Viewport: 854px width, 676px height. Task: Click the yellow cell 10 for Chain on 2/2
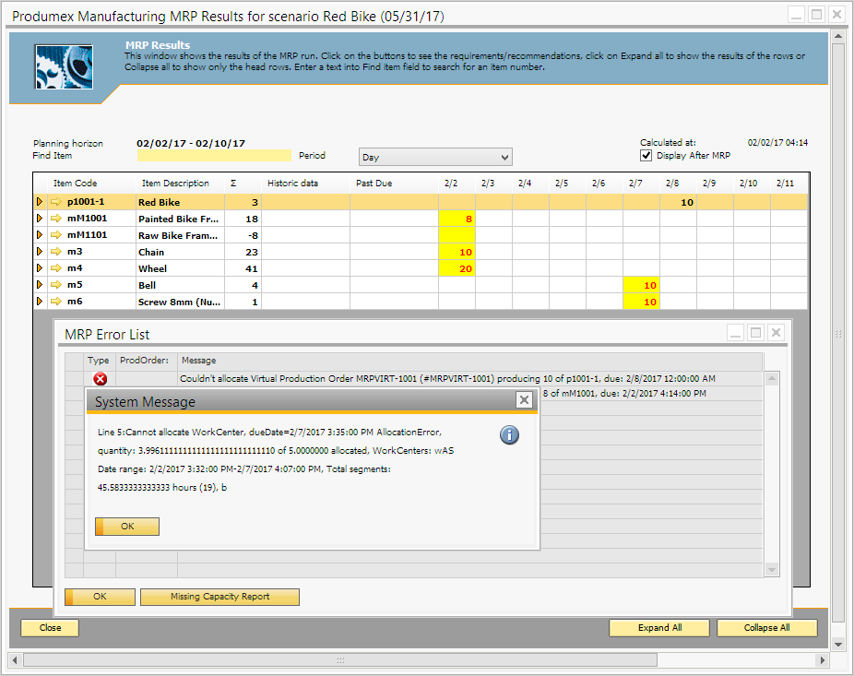[x=457, y=252]
